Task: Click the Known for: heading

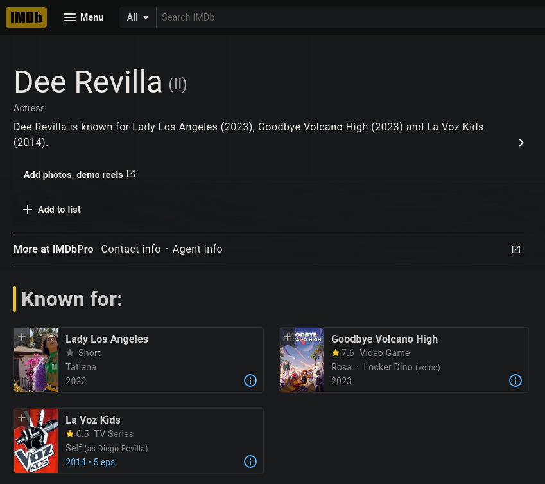Action: [x=72, y=299]
